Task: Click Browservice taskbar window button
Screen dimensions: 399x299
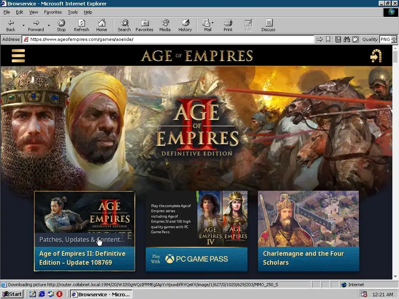Action: point(101,294)
